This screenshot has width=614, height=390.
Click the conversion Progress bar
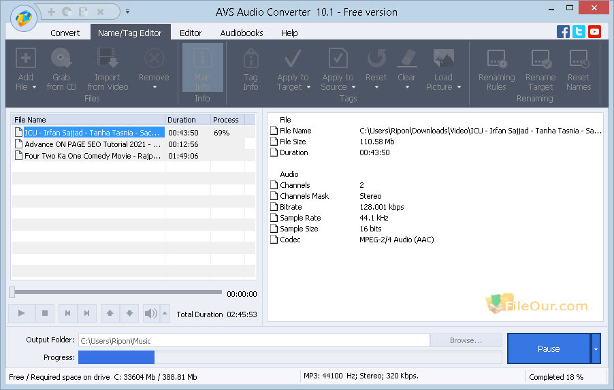pyautogui.click(x=290, y=357)
